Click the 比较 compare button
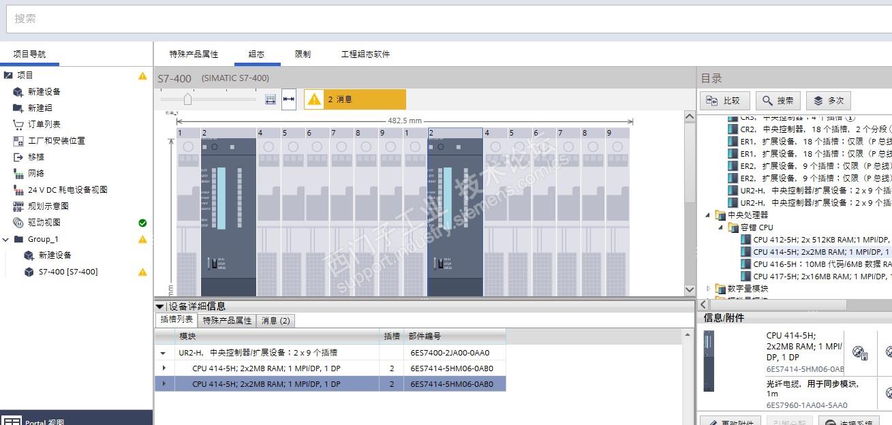The image size is (892, 425). [725, 101]
